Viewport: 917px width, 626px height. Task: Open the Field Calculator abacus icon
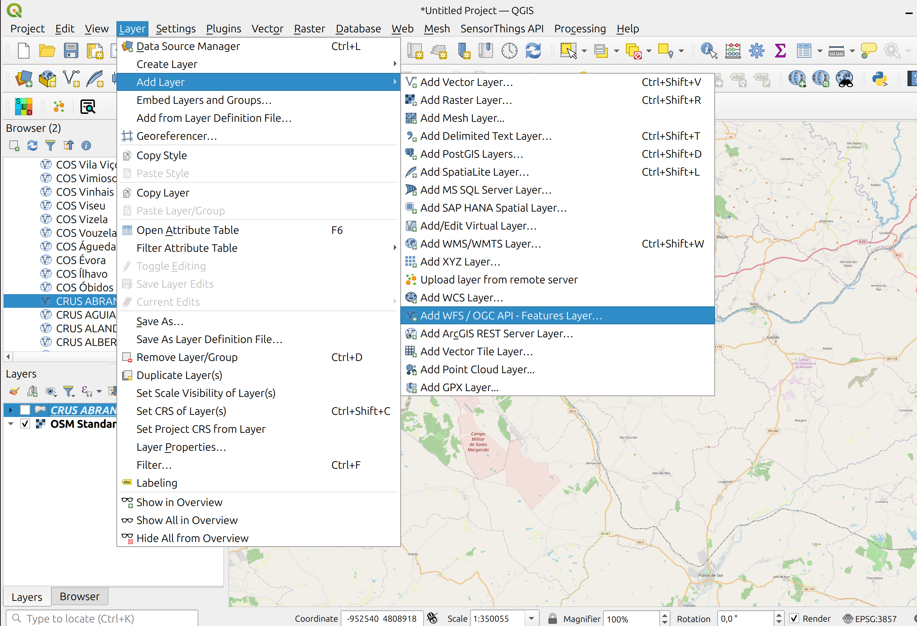[x=733, y=51]
